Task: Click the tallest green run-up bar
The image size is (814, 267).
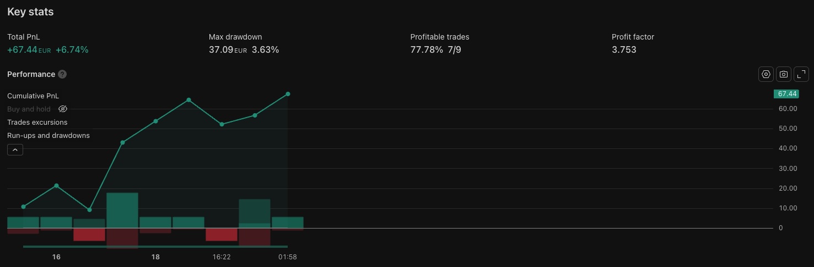Action: pyautogui.click(x=122, y=210)
